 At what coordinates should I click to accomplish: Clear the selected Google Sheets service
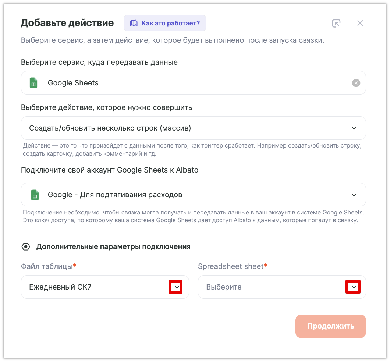tap(356, 83)
